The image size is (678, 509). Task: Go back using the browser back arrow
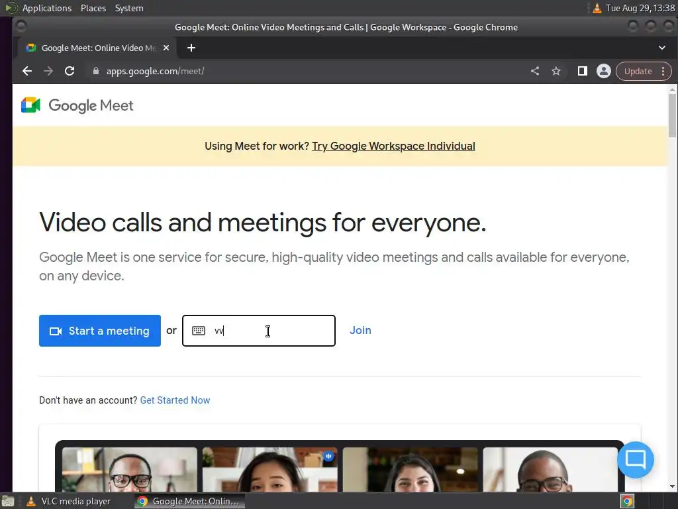click(x=27, y=71)
